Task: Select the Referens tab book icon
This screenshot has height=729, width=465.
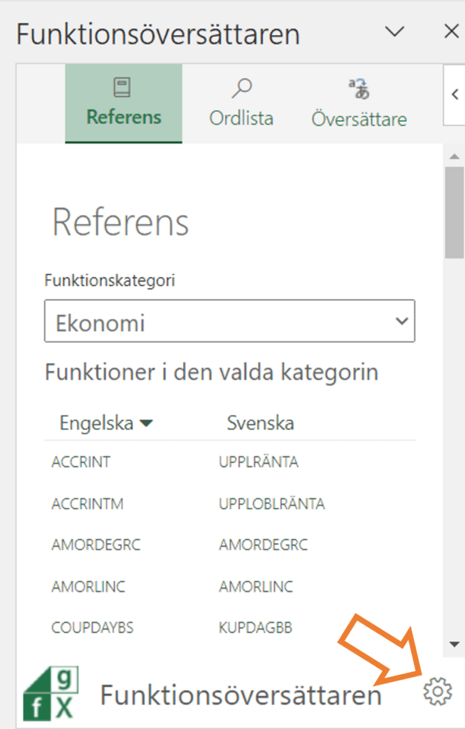Action: point(123,86)
